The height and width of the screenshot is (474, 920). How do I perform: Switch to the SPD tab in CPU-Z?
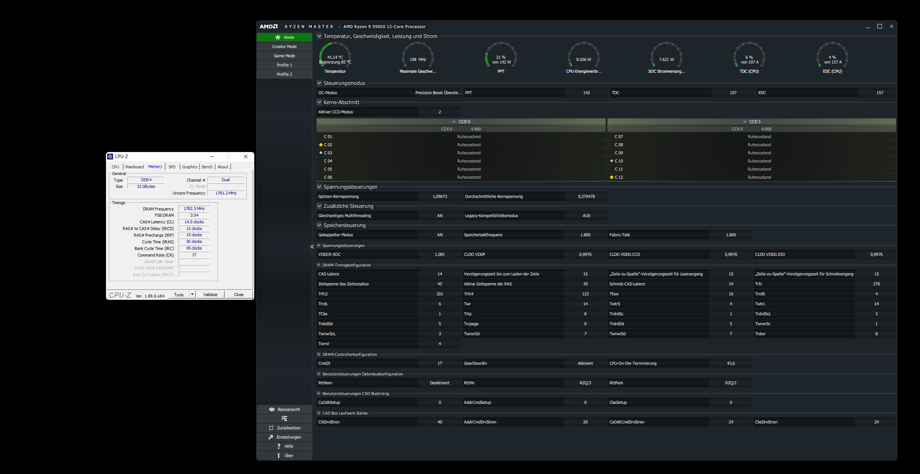172,167
